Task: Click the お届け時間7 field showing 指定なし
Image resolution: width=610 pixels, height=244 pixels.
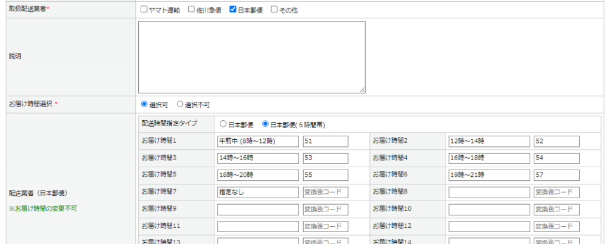Action: [258, 192]
